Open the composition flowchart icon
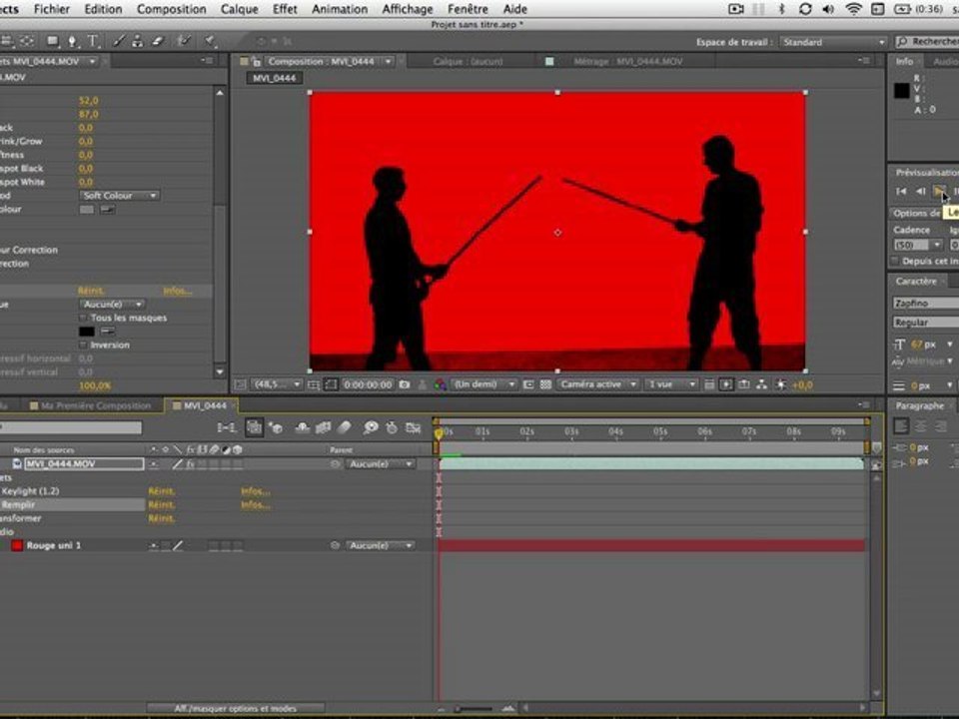Screen dimensions: 959x719 coord(761,384)
